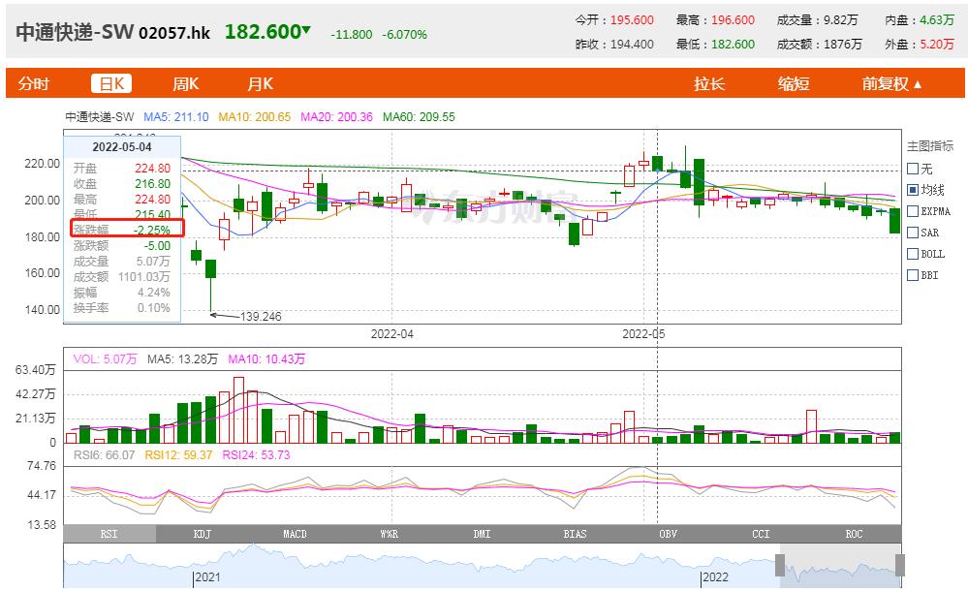Image resolution: width=968 pixels, height=591 pixels.
Task: Open the BIAS indicator tab
Action: coord(575,534)
